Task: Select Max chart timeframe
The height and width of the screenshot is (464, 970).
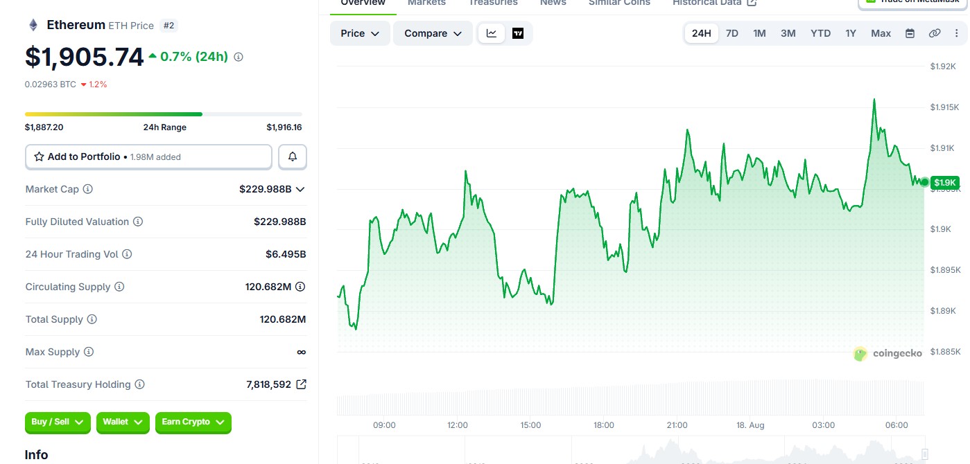Action: [x=881, y=33]
